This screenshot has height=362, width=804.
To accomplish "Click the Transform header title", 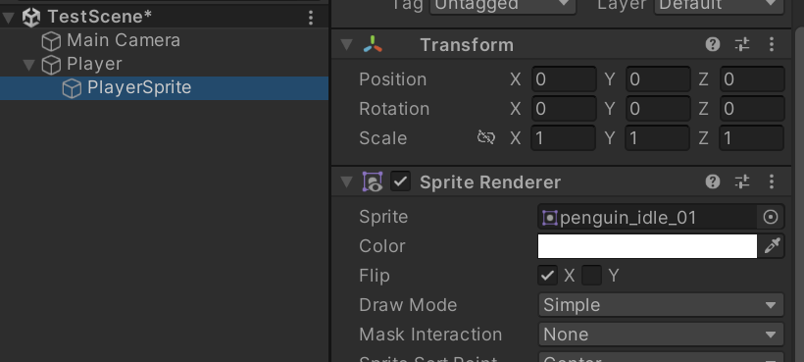I will tap(467, 45).
